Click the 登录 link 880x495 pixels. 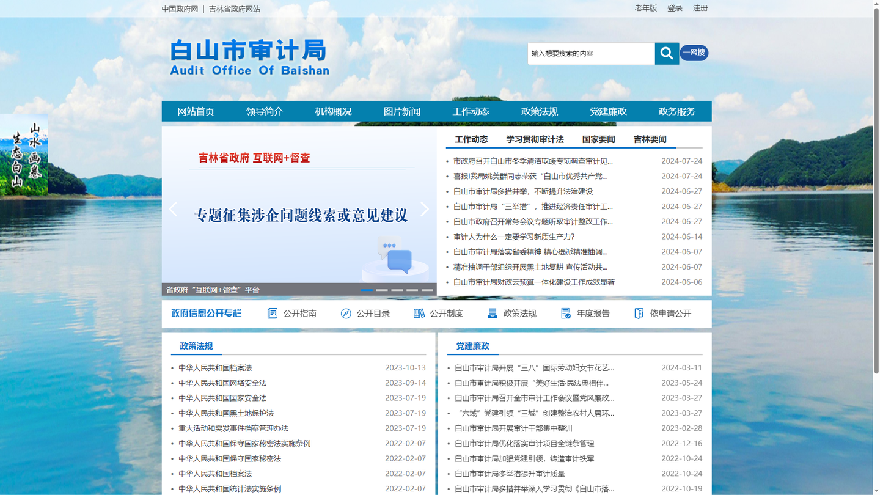[675, 8]
